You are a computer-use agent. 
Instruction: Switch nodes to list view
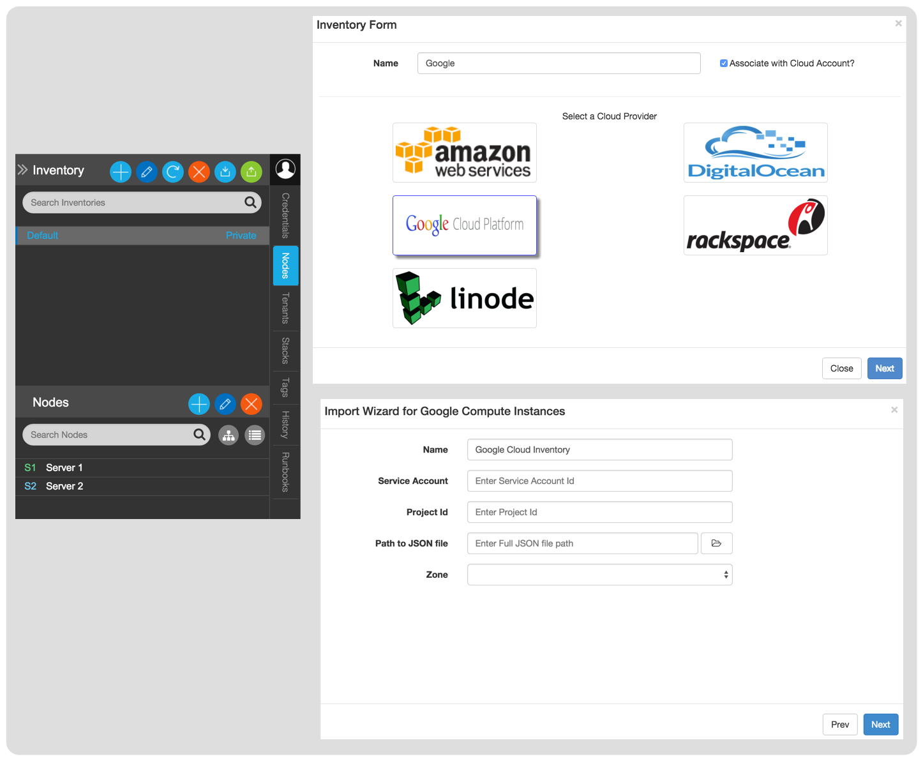[x=255, y=435]
